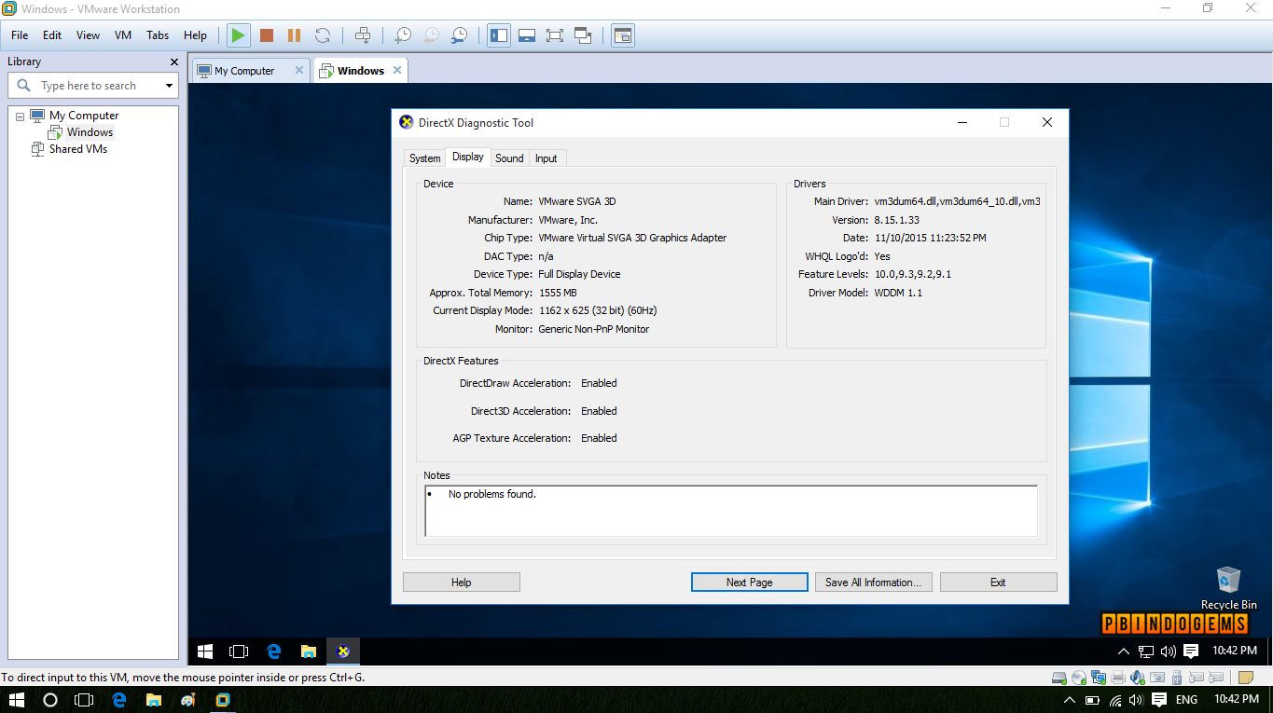1273x713 pixels.
Task: Click the Notes text box
Action: coord(731,511)
